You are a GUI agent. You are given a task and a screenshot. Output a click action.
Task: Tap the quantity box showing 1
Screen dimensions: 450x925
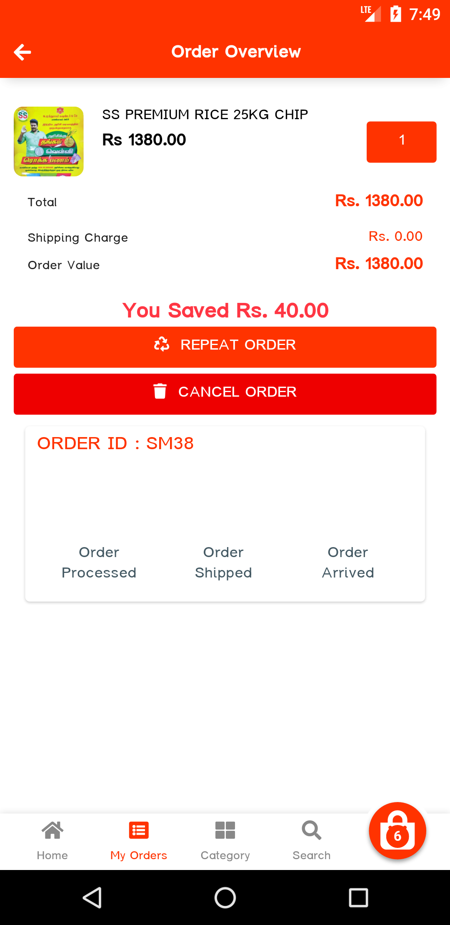click(x=401, y=142)
